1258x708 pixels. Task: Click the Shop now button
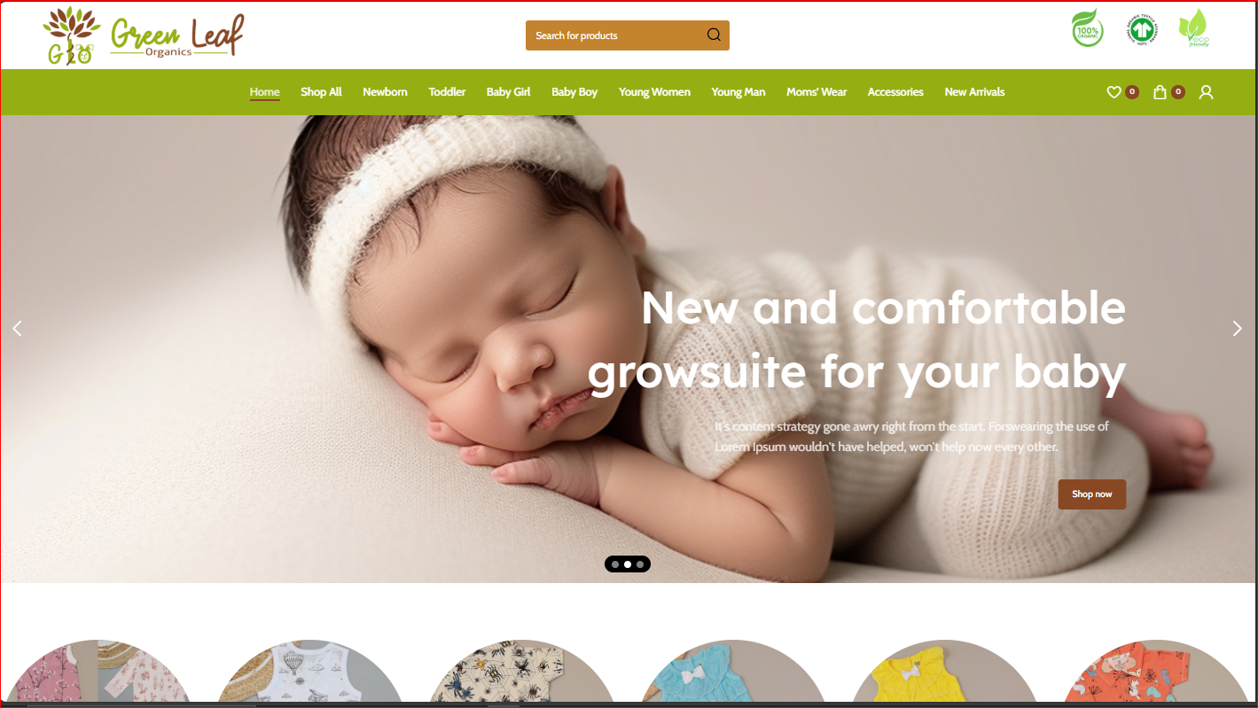[1091, 494]
